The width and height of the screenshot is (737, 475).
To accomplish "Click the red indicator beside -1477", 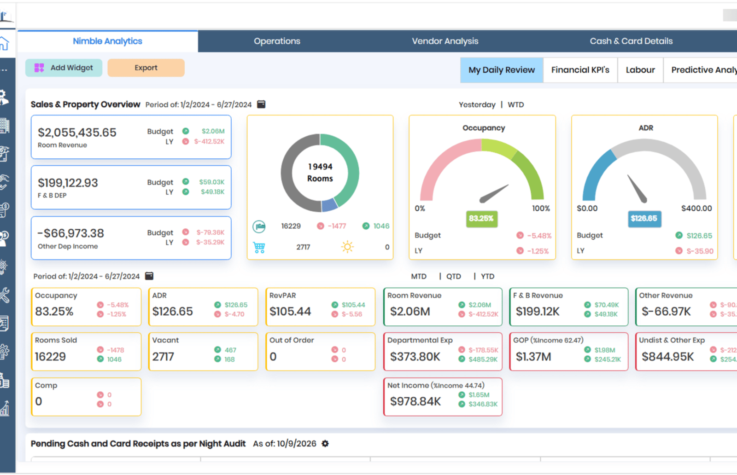I will (x=320, y=226).
